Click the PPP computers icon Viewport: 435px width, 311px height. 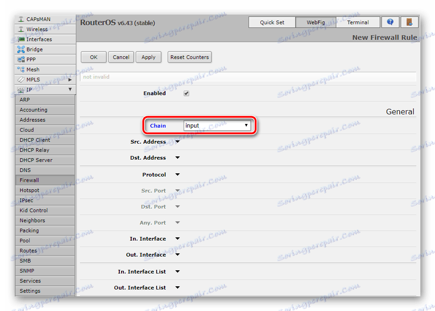pyautogui.click(x=21, y=59)
